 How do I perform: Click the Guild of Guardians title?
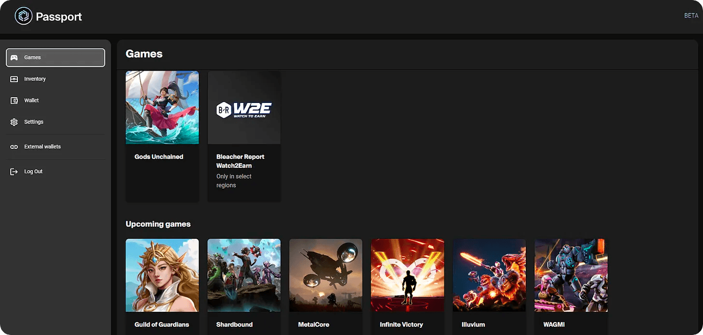(x=162, y=324)
